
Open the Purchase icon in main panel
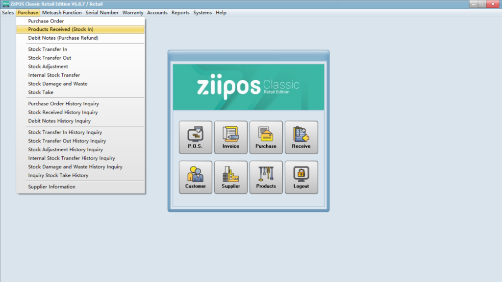[x=266, y=137]
